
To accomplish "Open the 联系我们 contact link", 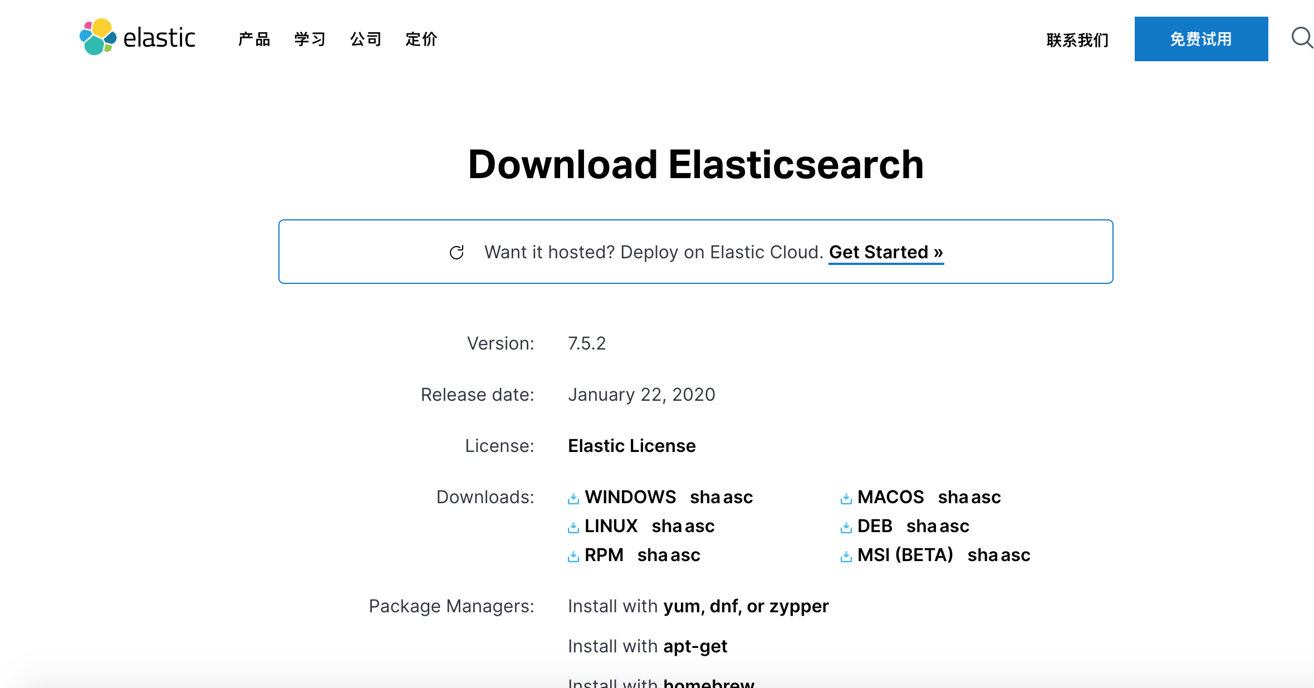I will (1077, 40).
